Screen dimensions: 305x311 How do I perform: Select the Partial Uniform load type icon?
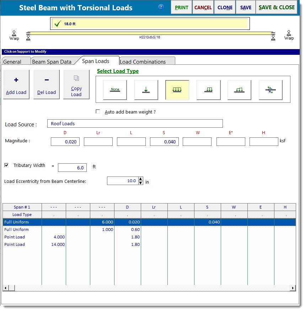click(208, 90)
